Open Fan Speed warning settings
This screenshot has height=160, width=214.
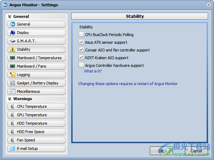[x=36, y=140]
